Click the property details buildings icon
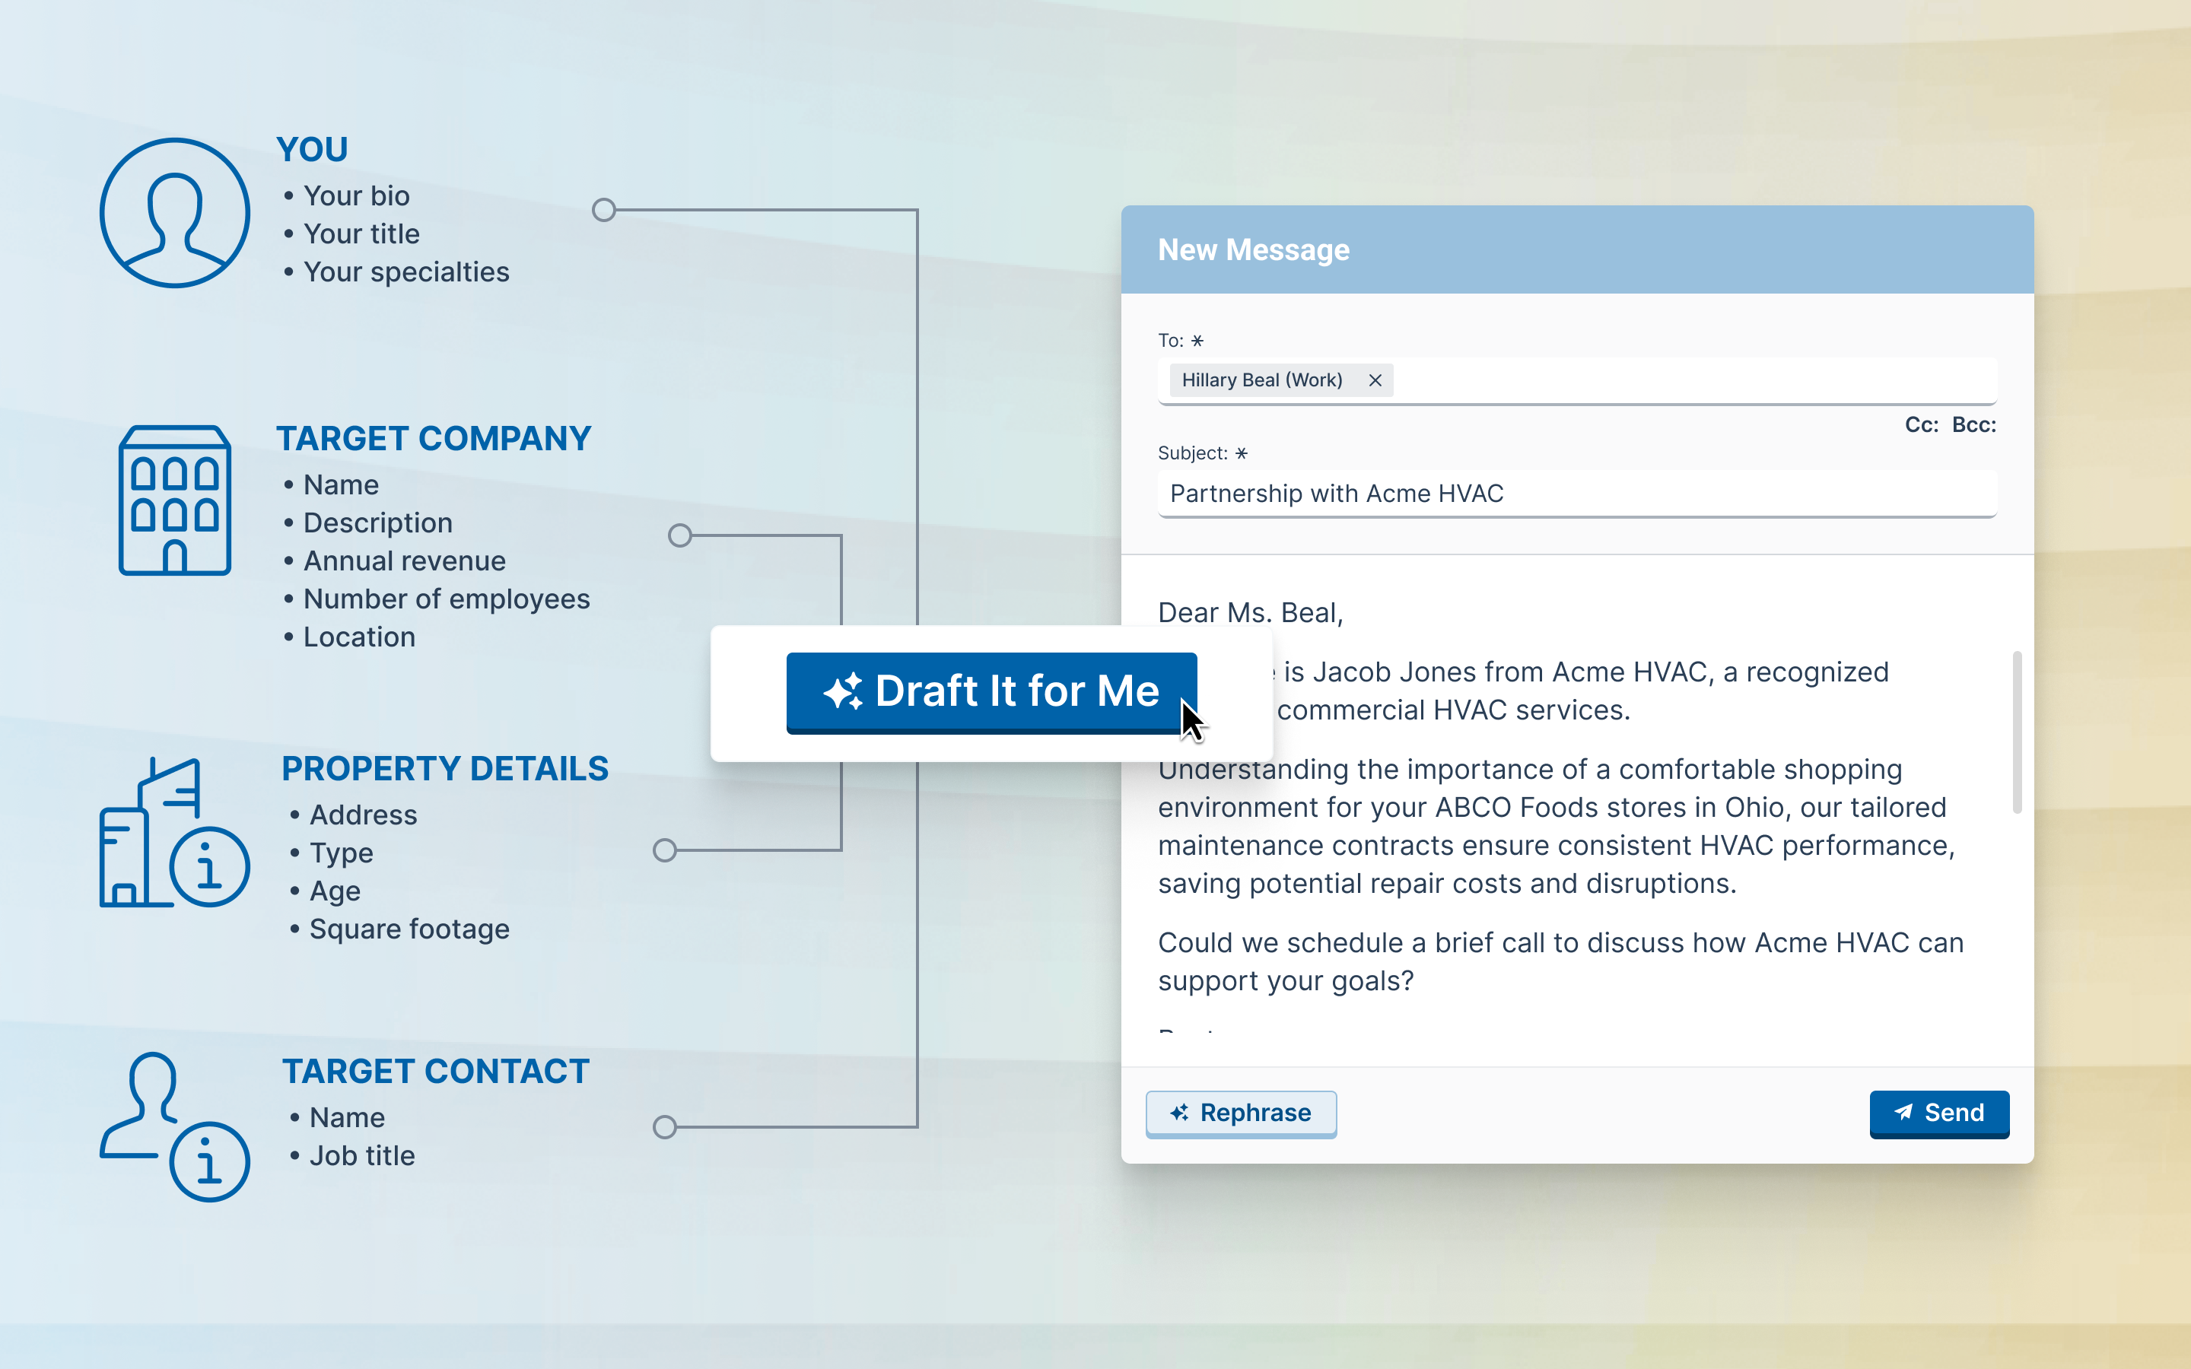2191x1369 pixels. point(173,832)
